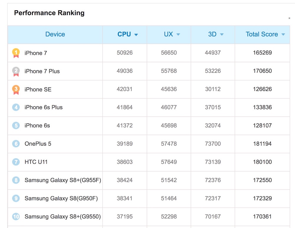Screen dimensions: 295x228
Task: Click HTC U11 total score 180100
Action: [x=262, y=162]
